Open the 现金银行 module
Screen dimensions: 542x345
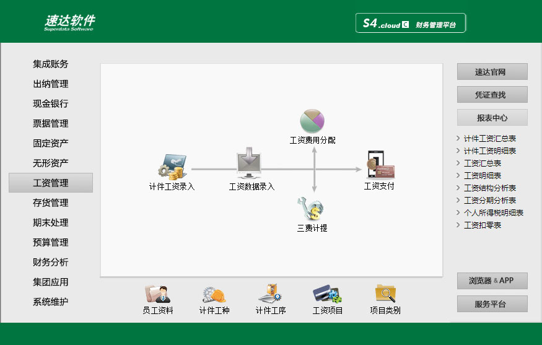[50, 103]
